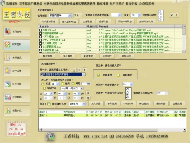Image resolution: width=190 pixels, height=143 pixels.
Task: Open the 铃声控制 bell control section
Action: click(x=17, y=45)
